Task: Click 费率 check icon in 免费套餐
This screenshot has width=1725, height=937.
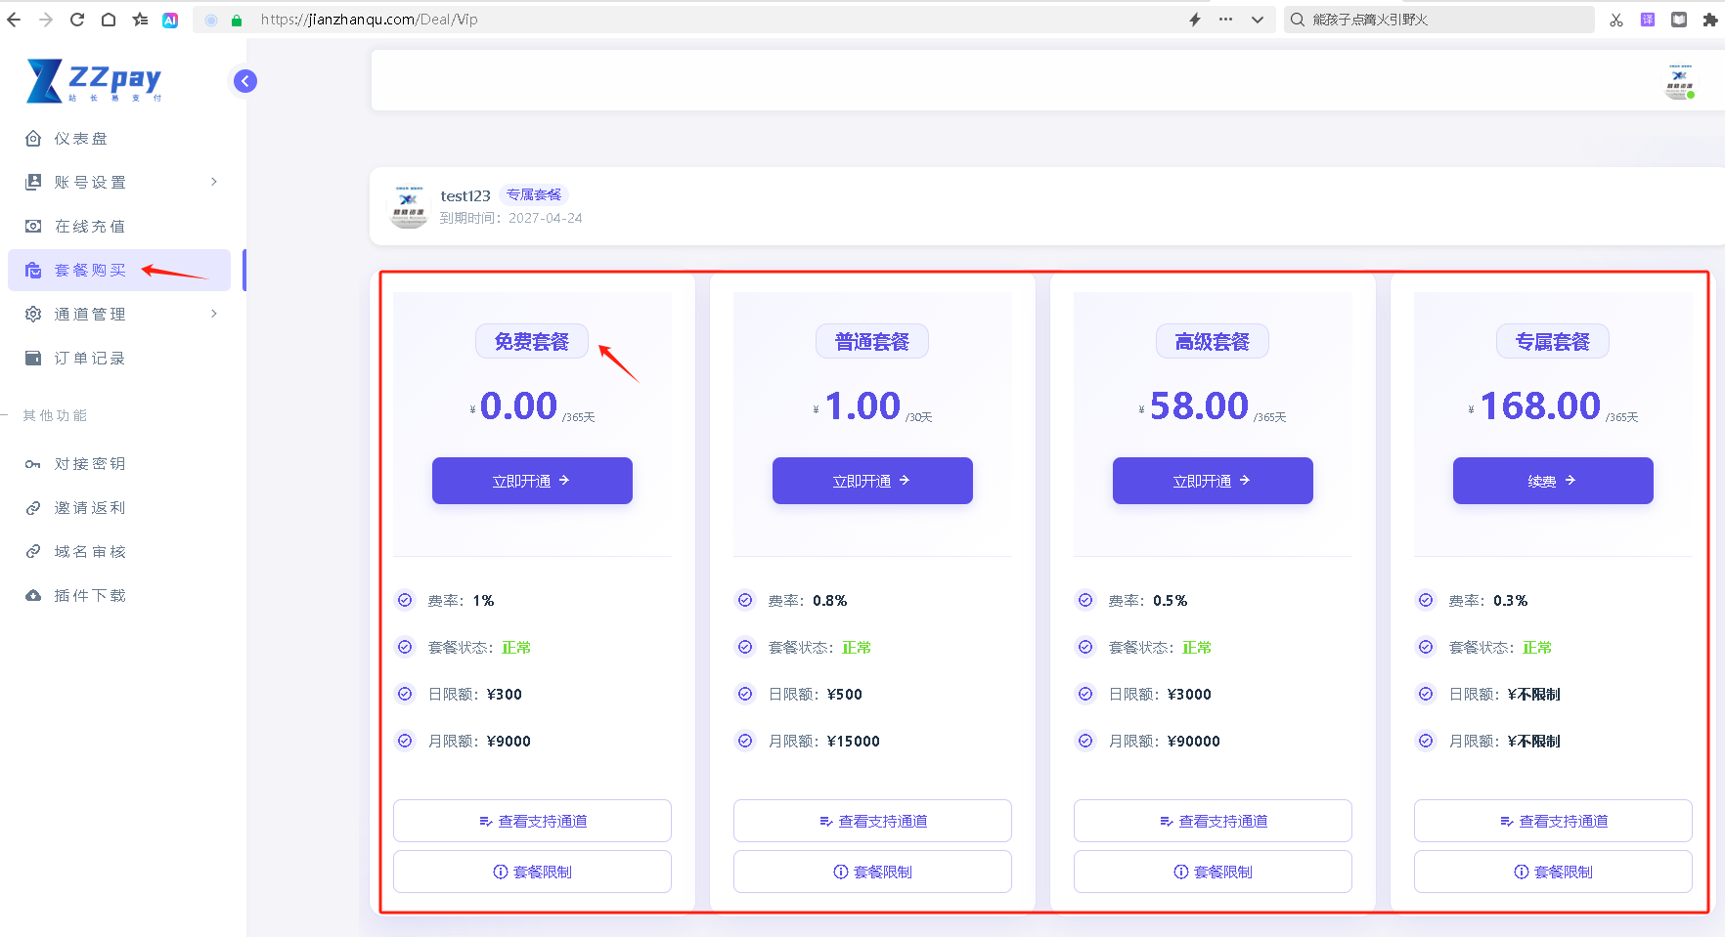Action: [x=405, y=600]
